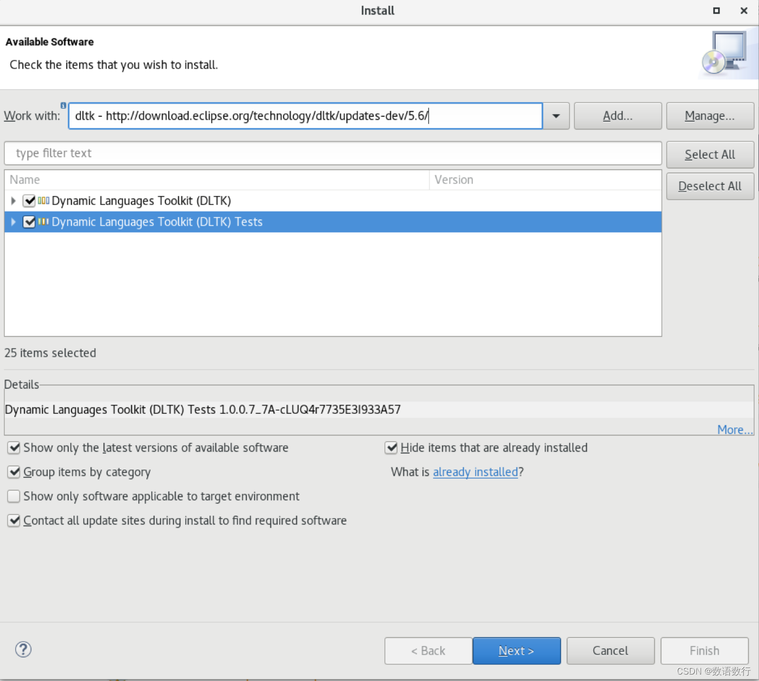Viewport: 759px width, 681px height.
Task: Expand Dynamic Languages Toolkit (DLTK) Tests node
Action: click(x=13, y=222)
